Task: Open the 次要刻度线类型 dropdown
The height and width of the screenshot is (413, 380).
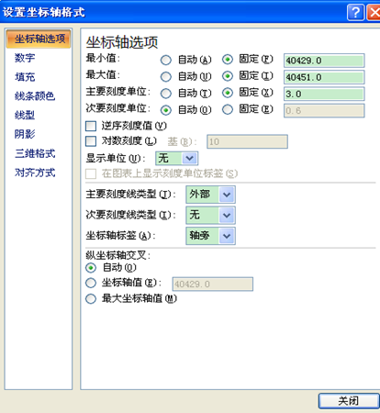Action: [210, 216]
